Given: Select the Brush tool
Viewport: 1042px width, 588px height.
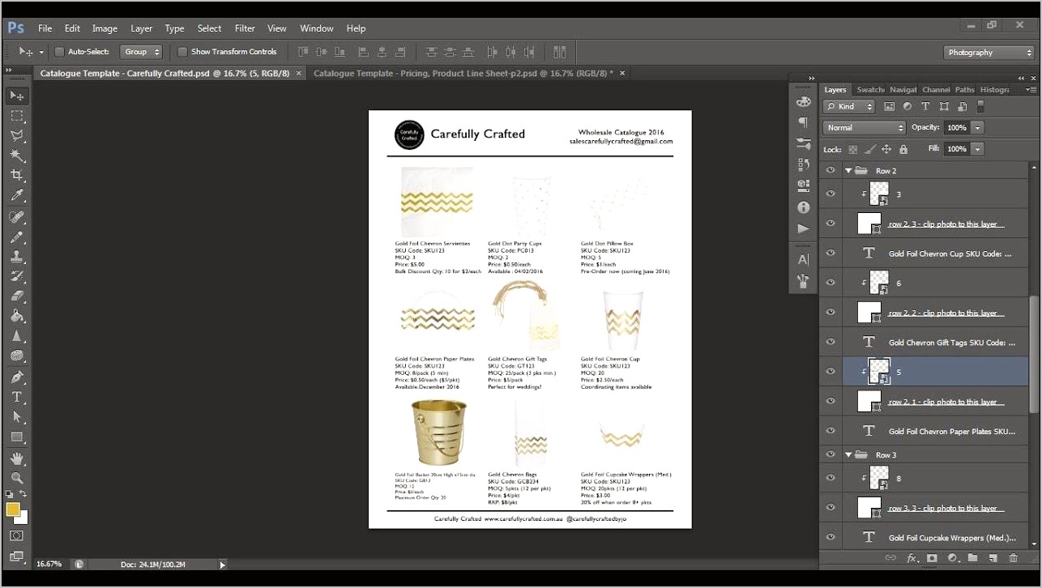Looking at the screenshot, I should 17,236.
